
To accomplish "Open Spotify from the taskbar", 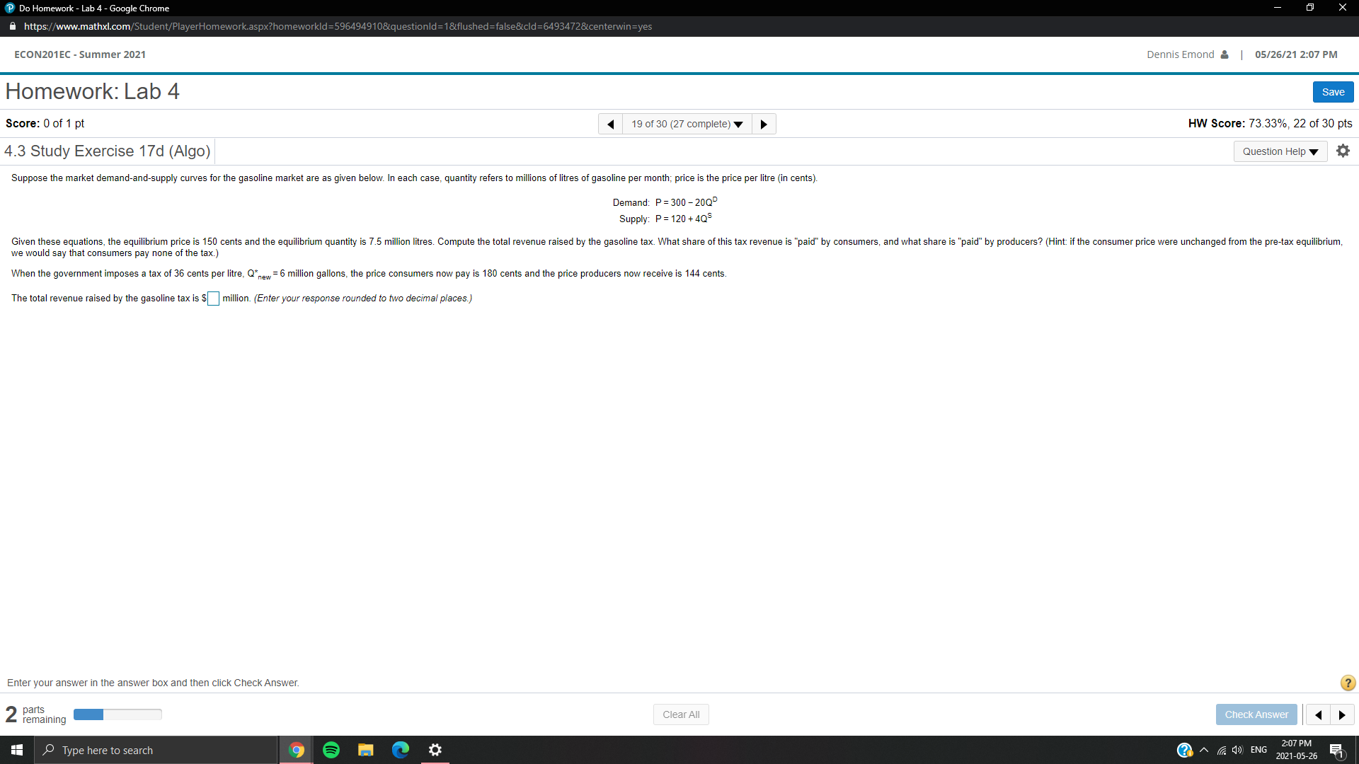I will (x=331, y=750).
